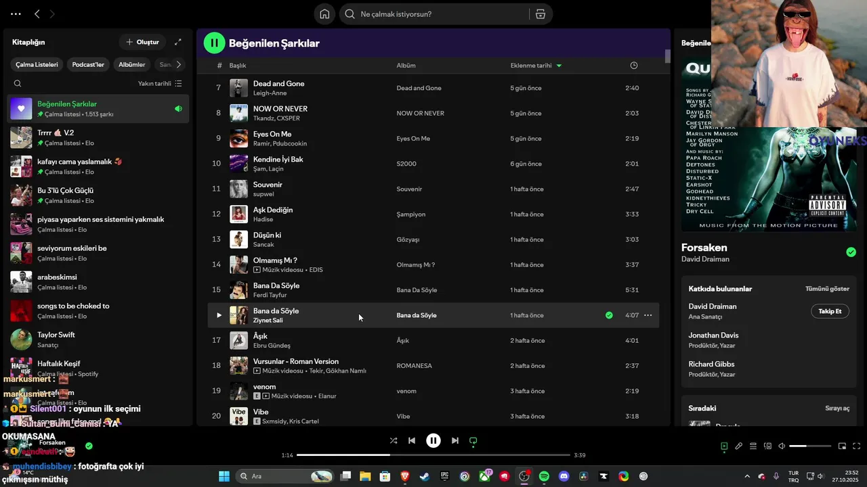Expand library with the double-arrow icon
The image size is (867, 487).
click(178, 42)
